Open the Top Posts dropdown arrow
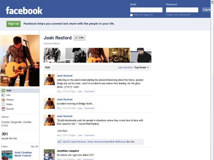This screenshot has height=160, width=214. pyautogui.click(x=148, y=68)
